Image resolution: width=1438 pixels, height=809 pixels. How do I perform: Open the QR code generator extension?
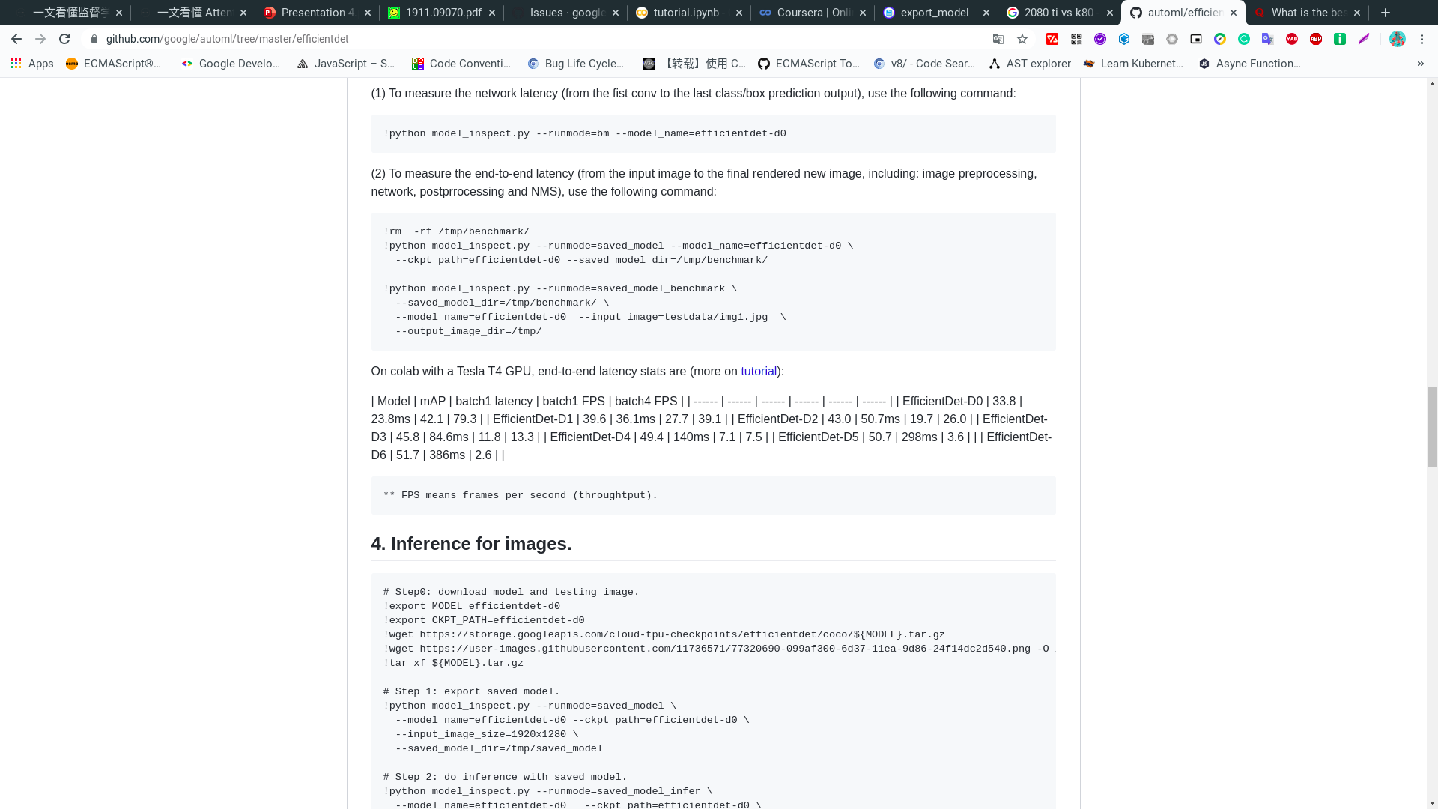coord(1076,39)
